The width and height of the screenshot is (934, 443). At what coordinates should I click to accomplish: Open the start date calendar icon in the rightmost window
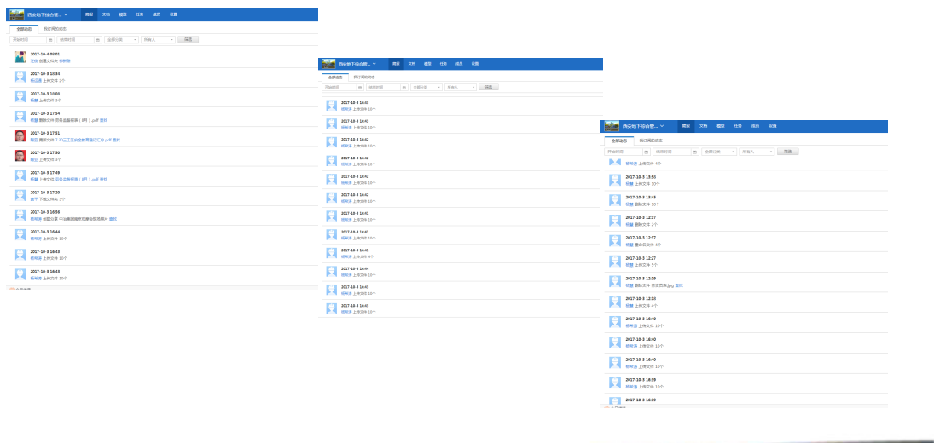click(x=646, y=152)
